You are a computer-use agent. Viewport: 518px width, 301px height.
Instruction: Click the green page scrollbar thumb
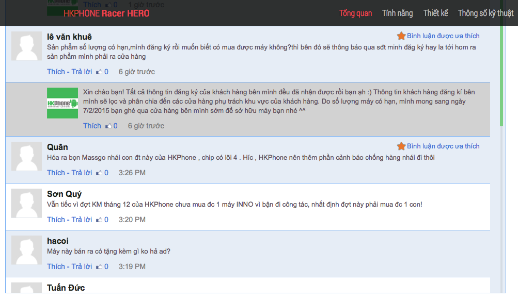click(x=501, y=72)
